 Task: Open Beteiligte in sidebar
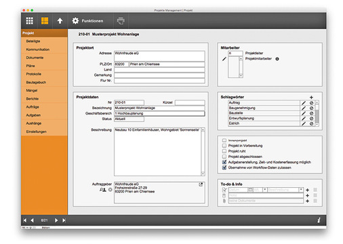tap(44, 41)
